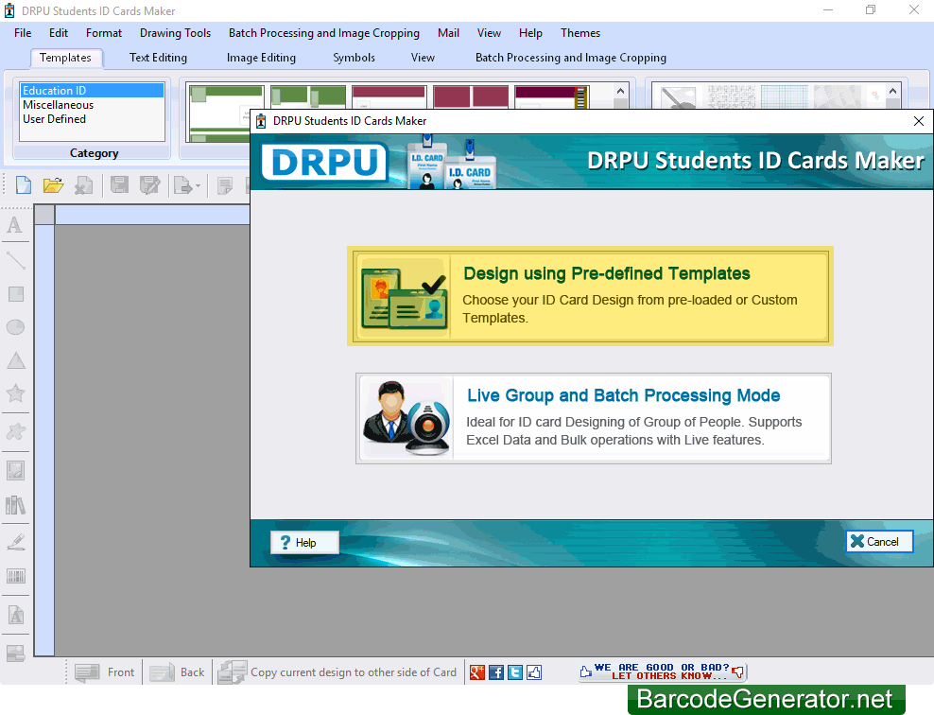Click the Help button on the dialog
934x715 pixels.
point(303,542)
